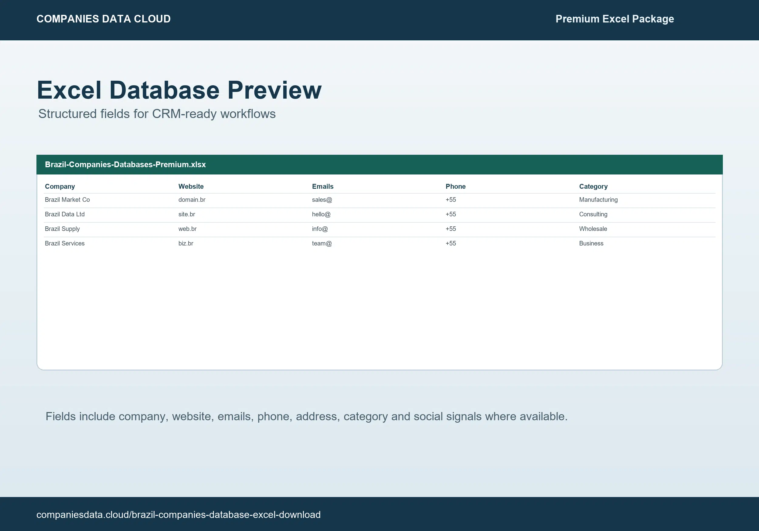759x531 pixels.
Task: Click the site.br website cell
Action: [187, 214]
